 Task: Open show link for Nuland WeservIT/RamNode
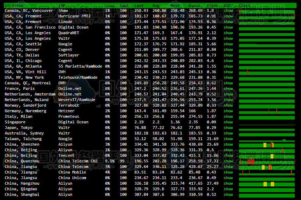click(228, 100)
